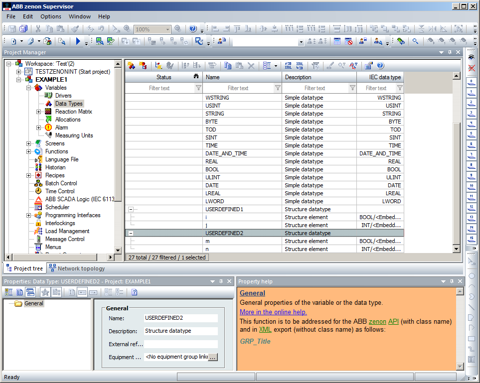Export selected data types to XML

coord(288,65)
